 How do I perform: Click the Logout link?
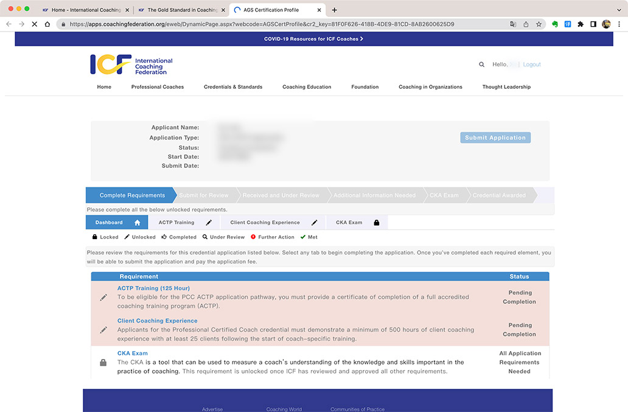click(x=532, y=65)
